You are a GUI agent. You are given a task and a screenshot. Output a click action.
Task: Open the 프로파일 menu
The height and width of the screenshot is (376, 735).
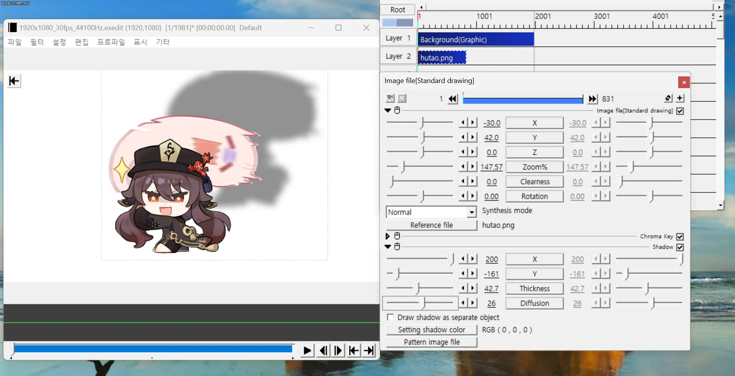(x=111, y=42)
